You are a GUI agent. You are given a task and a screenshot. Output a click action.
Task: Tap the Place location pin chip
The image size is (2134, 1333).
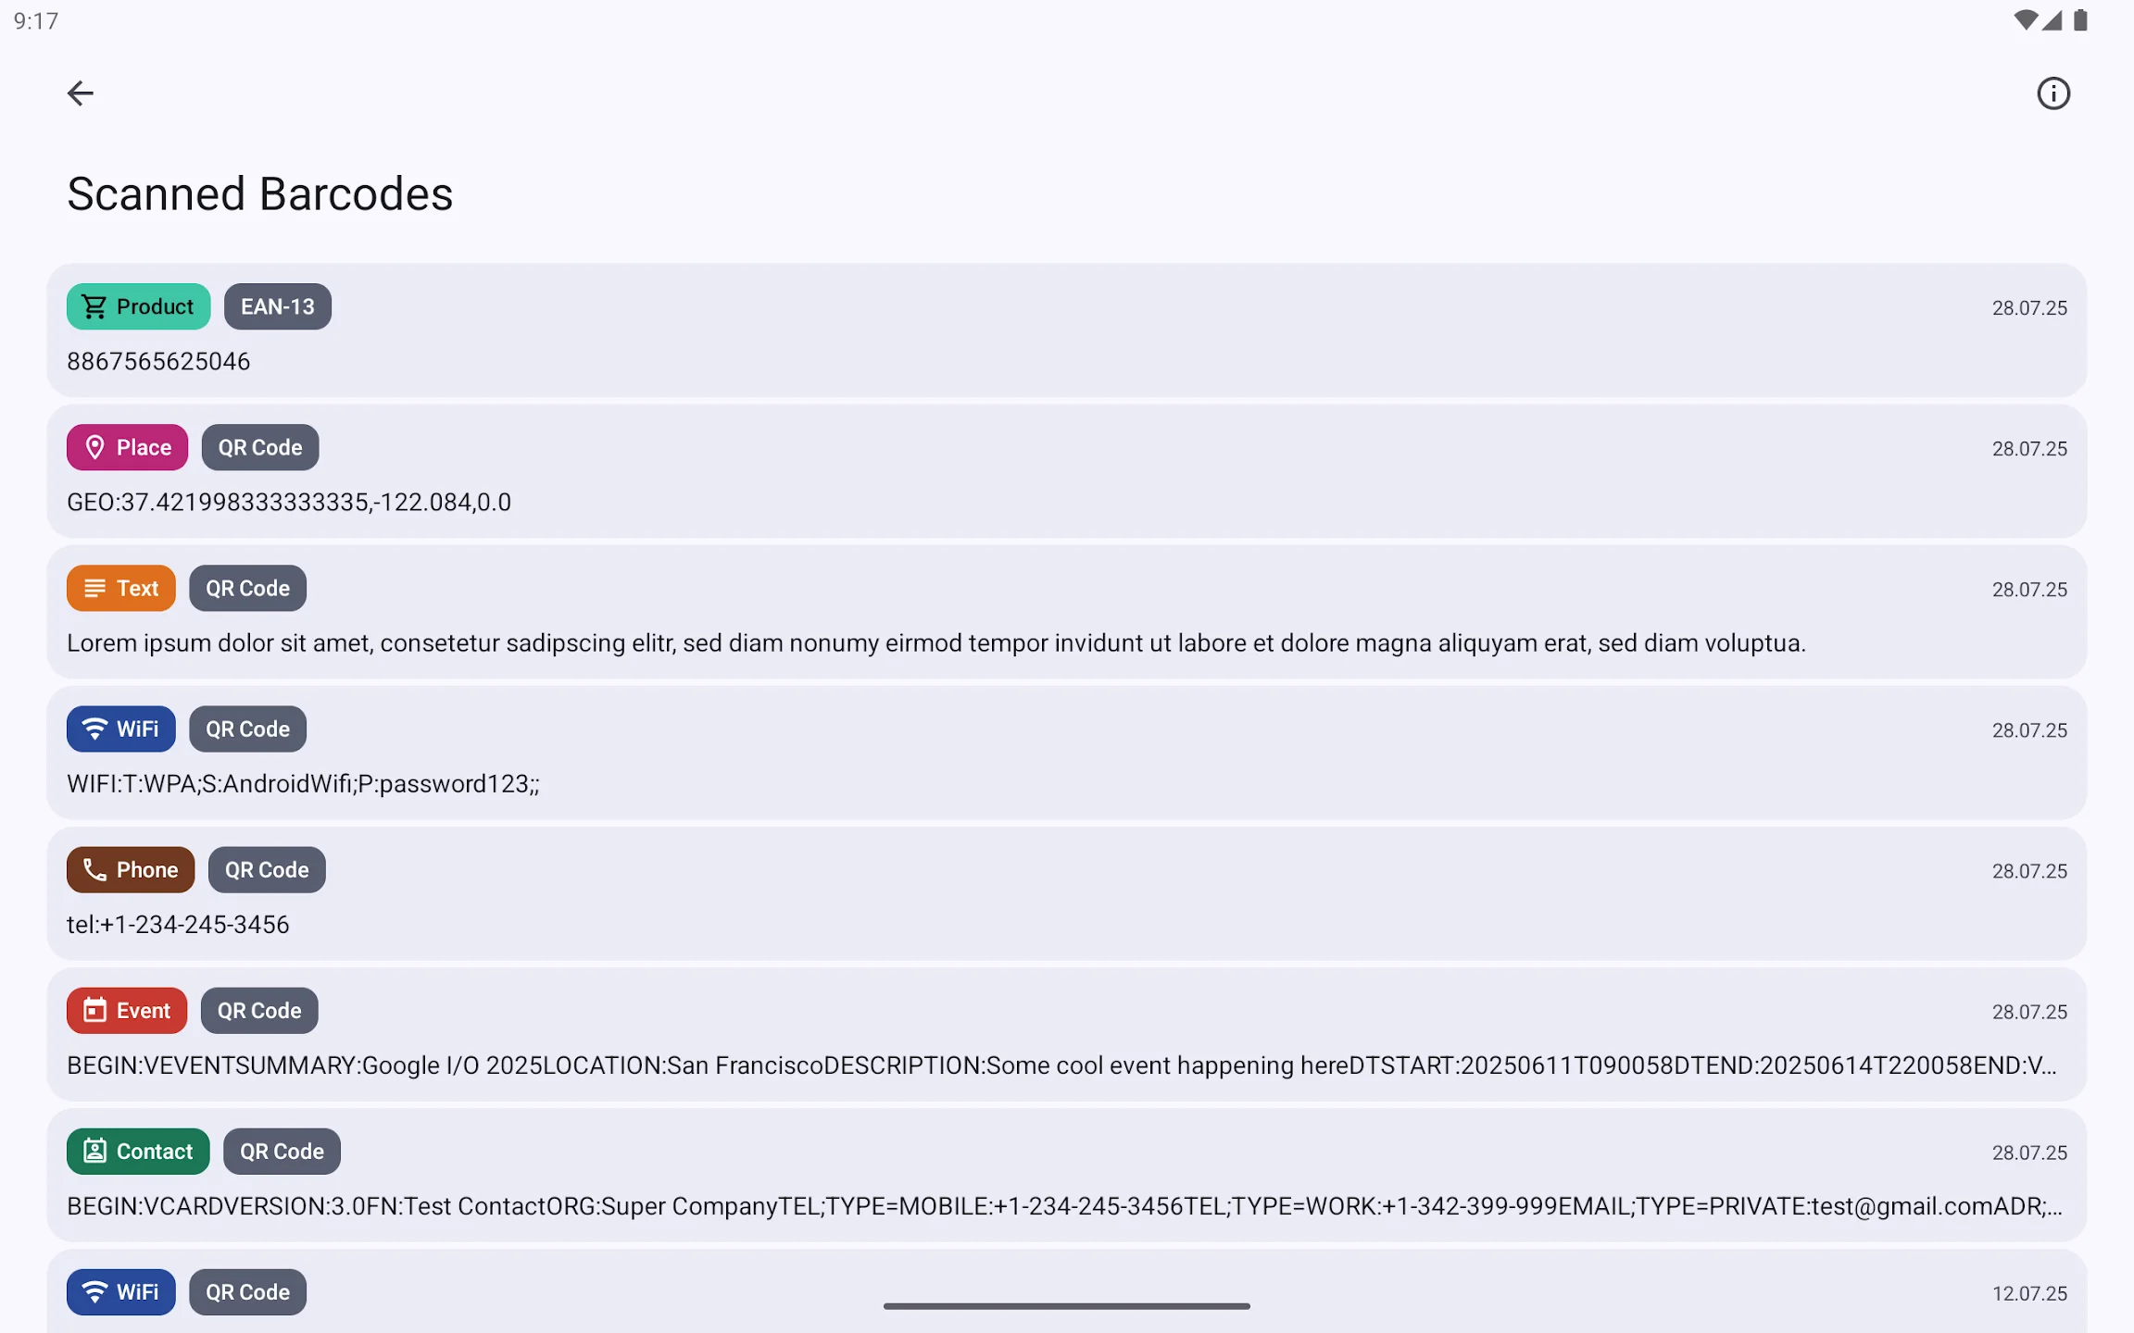127,447
